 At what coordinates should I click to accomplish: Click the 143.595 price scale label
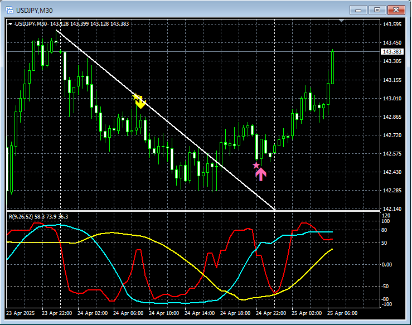(x=392, y=25)
